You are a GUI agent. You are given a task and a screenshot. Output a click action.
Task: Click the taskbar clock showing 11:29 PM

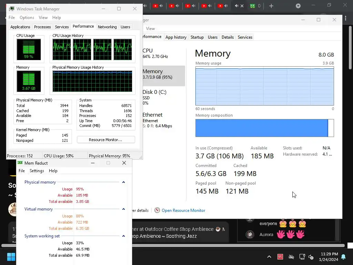[329, 257]
